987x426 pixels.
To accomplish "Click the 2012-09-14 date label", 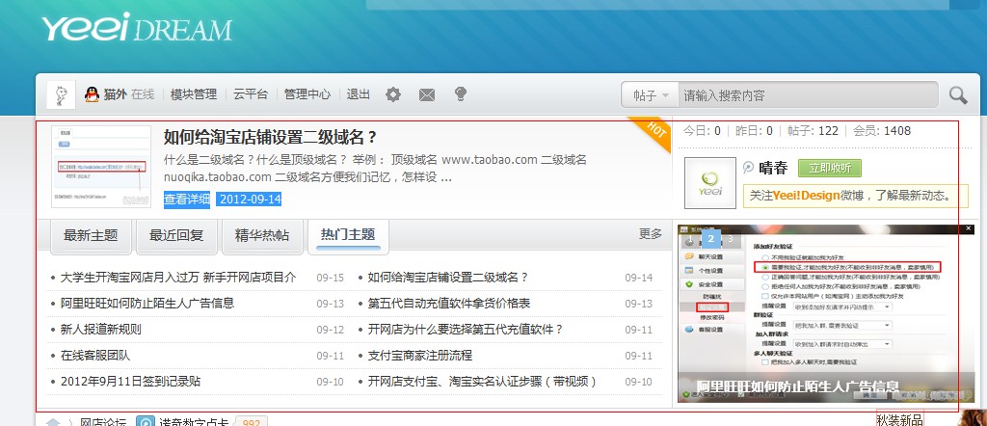I will (x=249, y=200).
